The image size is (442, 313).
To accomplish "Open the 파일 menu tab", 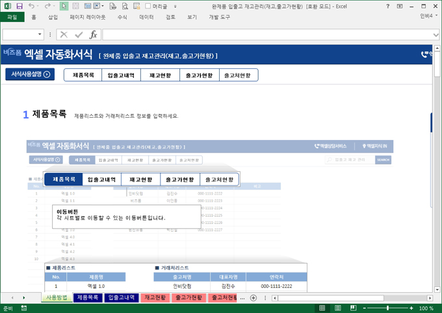I will [12, 17].
